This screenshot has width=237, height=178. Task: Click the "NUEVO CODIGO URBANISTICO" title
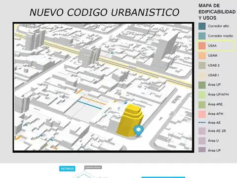point(104,12)
